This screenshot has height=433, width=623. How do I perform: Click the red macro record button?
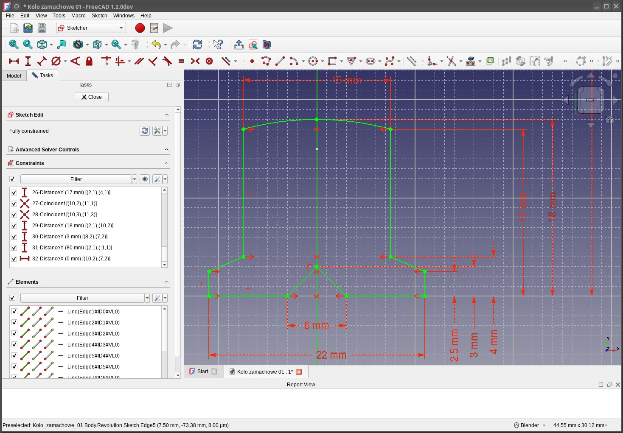coord(140,28)
